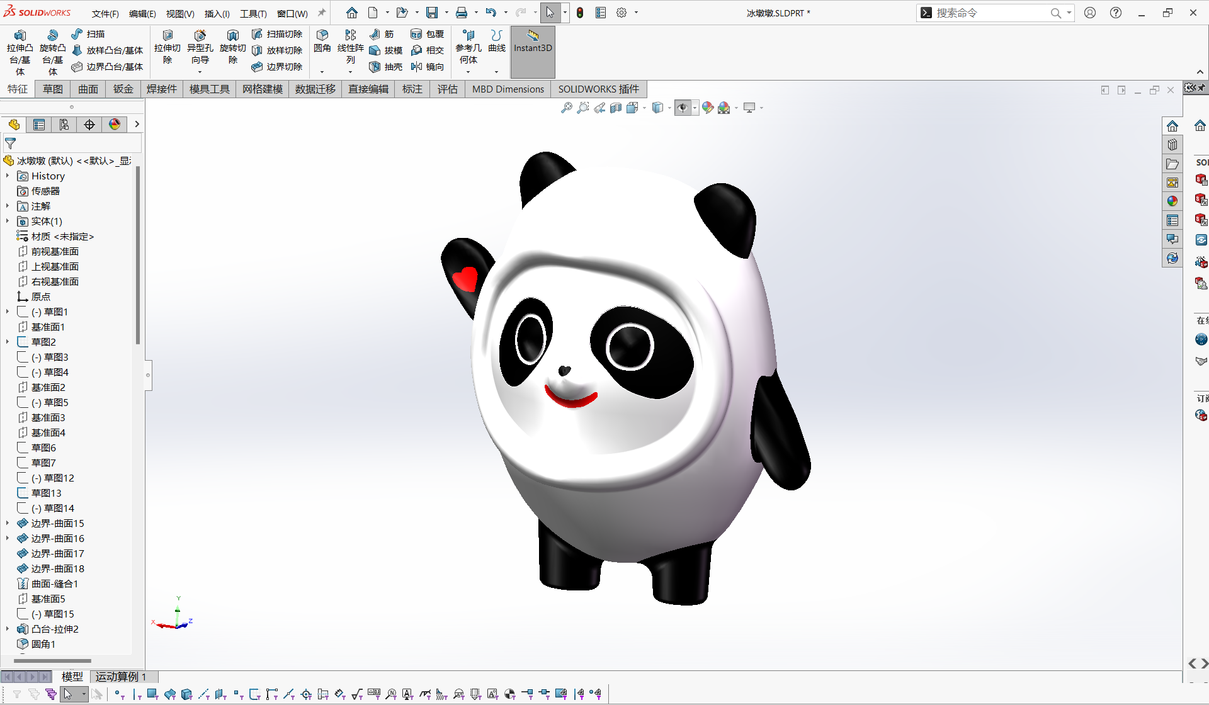The image size is (1209, 705).
Task: Open the 参考几何体 reference geometry tool
Action: point(468,47)
